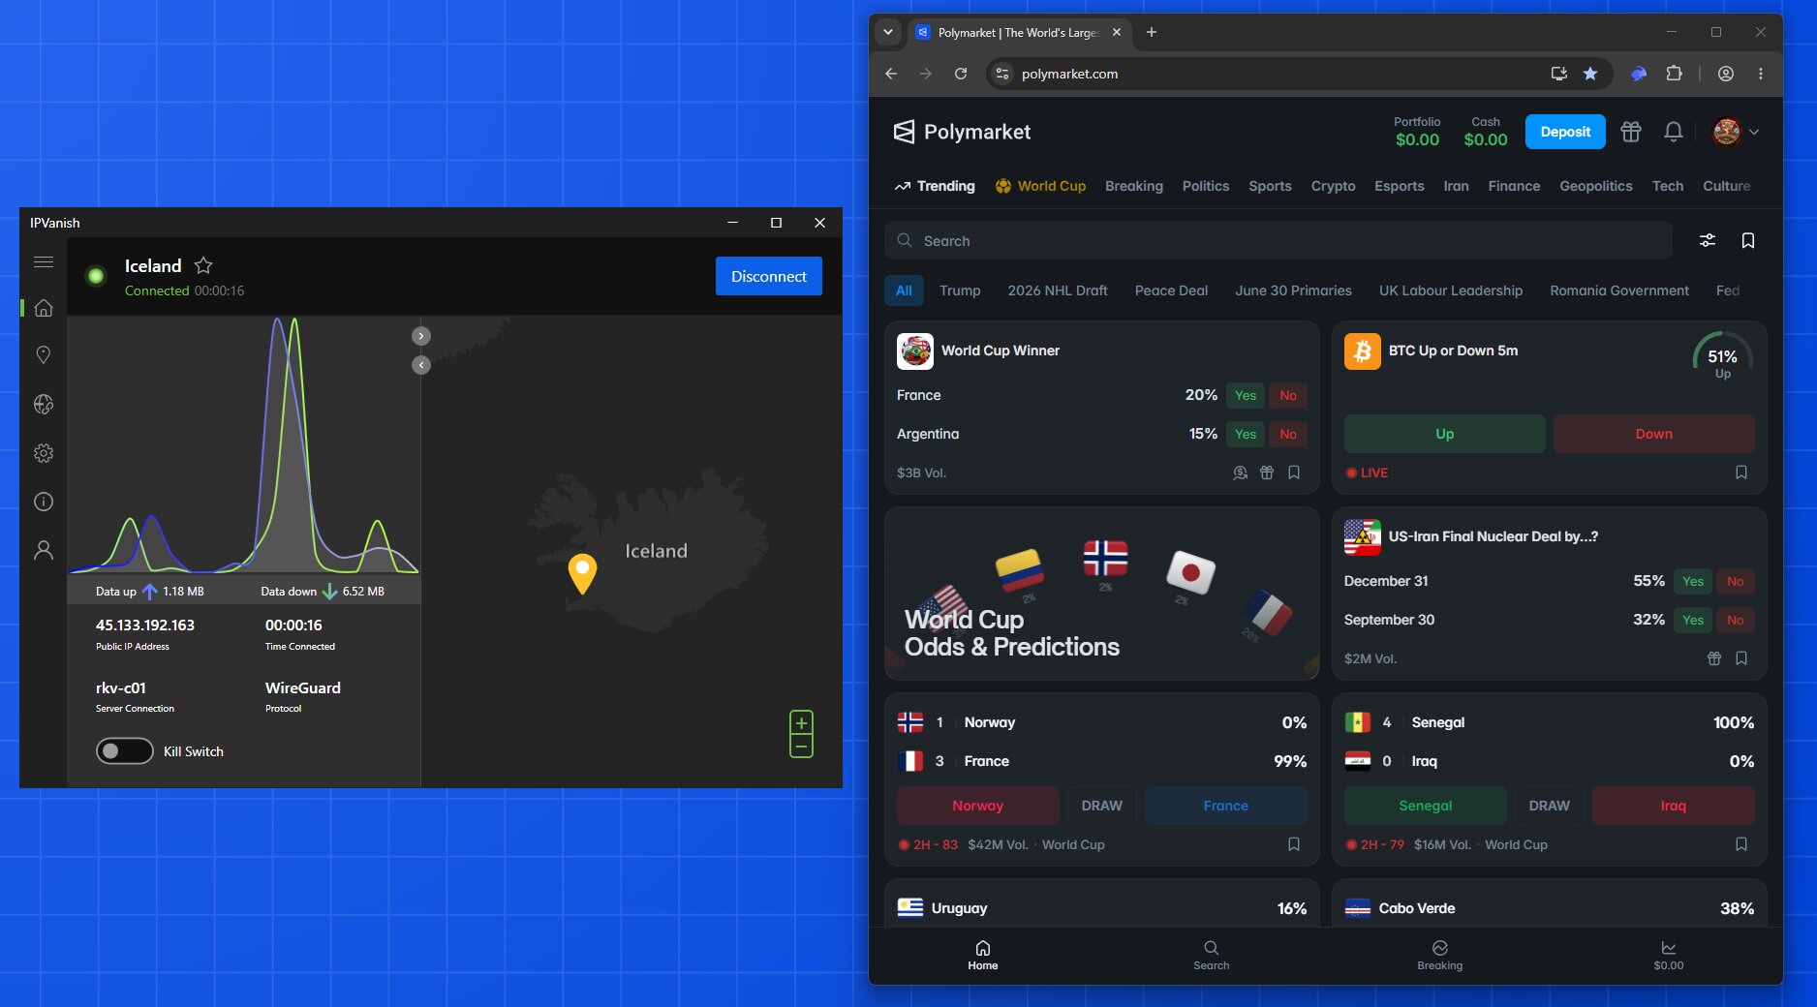Open the Polymarket gift rewards icon
Screen dimensions: 1817x1007
tap(1631, 132)
